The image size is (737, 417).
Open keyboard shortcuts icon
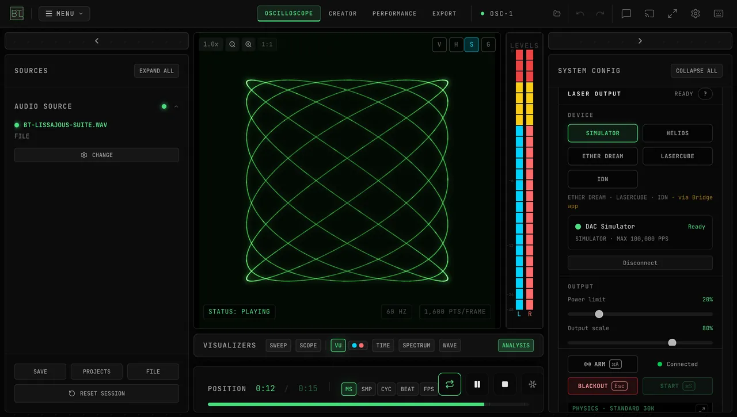719,14
